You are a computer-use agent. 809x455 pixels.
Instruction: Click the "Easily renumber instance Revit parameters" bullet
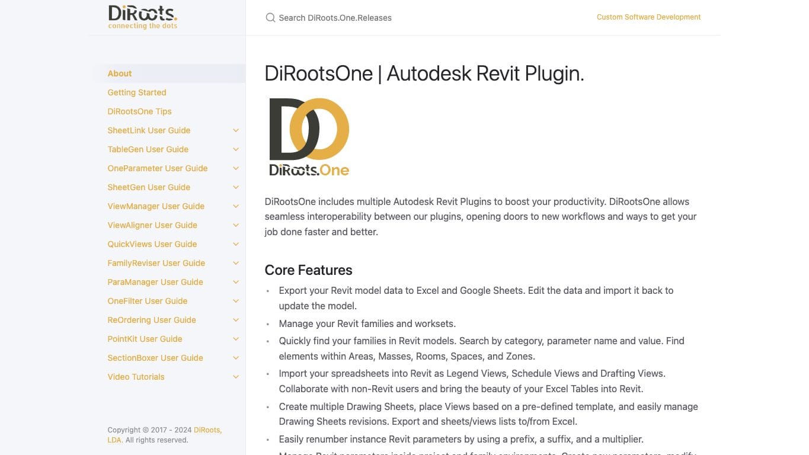[461, 439]
